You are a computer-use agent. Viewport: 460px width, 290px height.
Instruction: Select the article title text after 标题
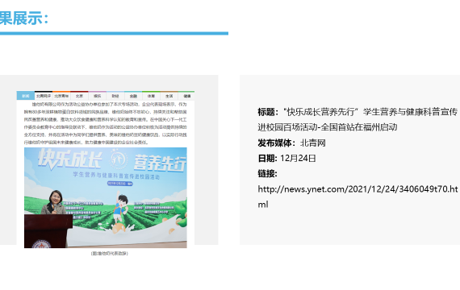coord(358,119)
